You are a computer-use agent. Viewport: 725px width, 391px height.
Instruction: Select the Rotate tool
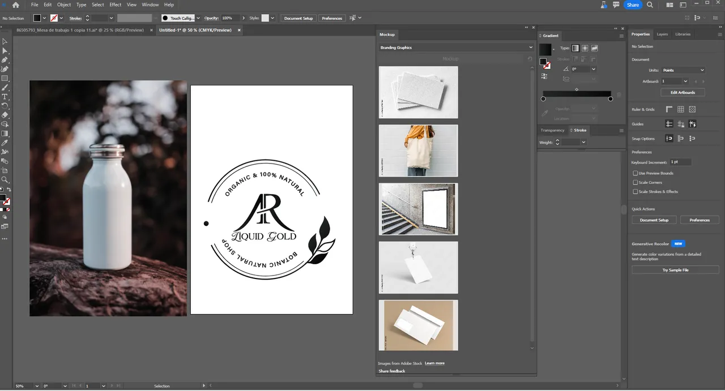coord(5,106)
